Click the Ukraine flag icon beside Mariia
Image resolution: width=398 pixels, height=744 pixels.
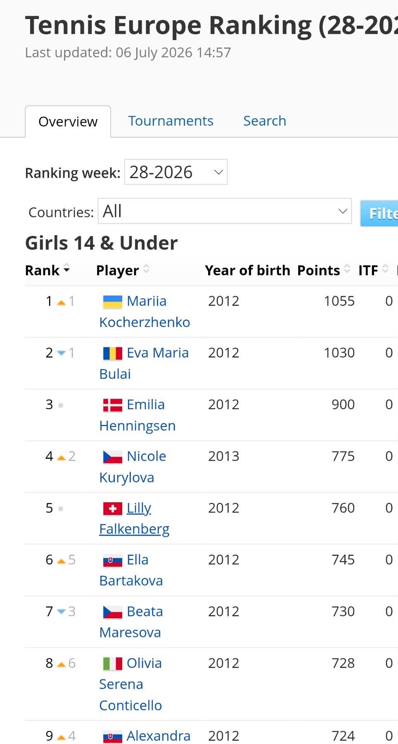tap(112, 302)
